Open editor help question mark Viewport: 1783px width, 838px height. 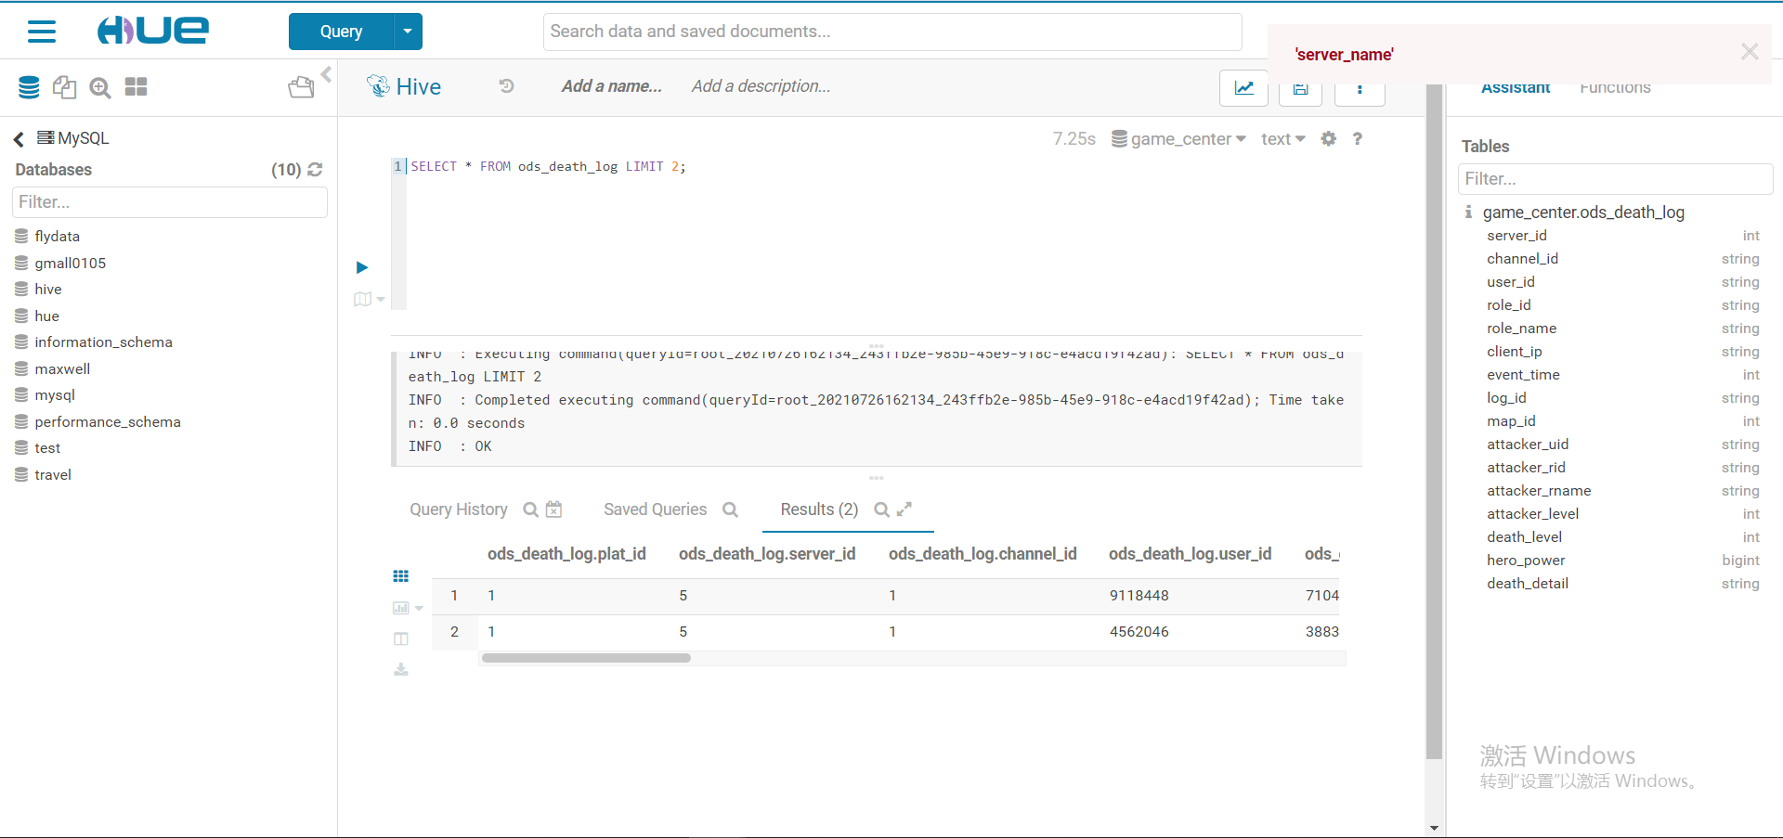click(x=1358, y=138)
